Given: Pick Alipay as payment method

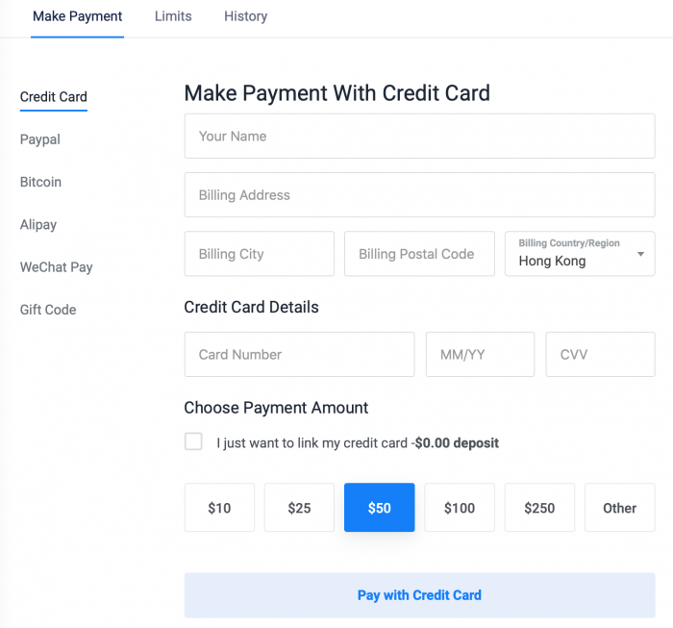Looking at the screenshot, I should click(38, 224).
